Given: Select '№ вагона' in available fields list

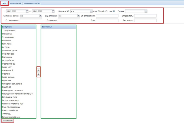Looking at the screenshot, I should point(6,74).
